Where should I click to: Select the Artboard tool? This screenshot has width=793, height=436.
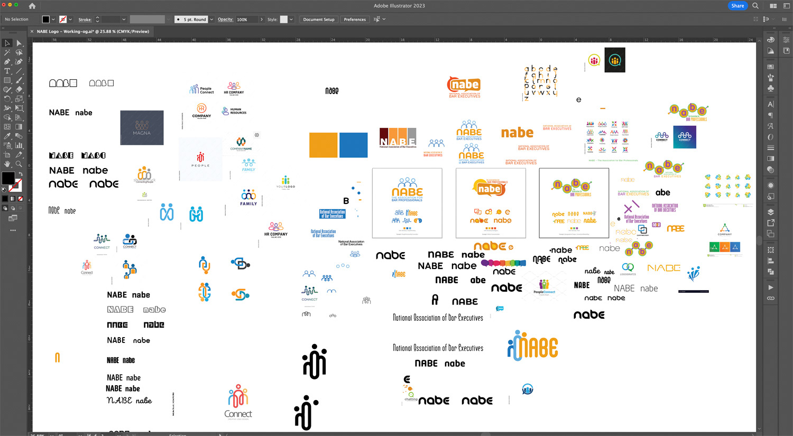(7, 154)
